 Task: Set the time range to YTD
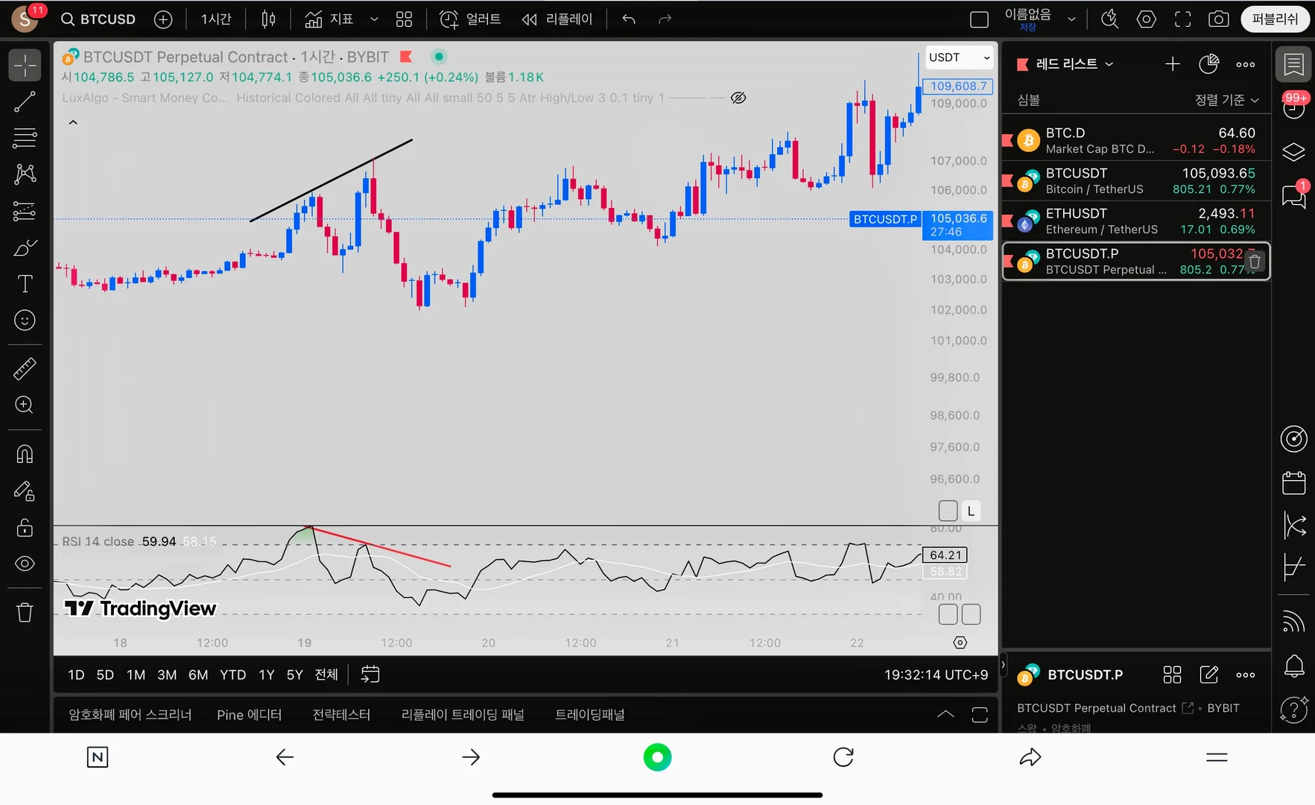pos(232,675)
